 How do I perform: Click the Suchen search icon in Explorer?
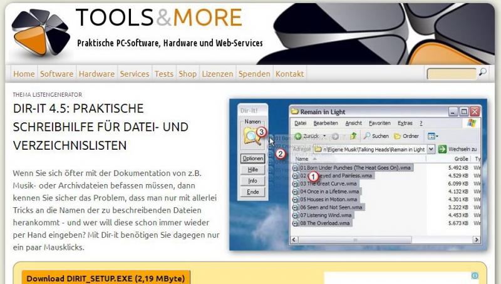367,136
